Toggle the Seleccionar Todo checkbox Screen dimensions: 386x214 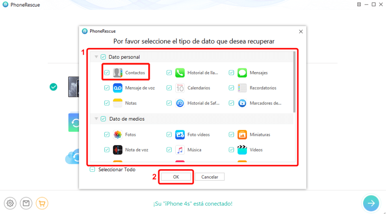point(92,169)
